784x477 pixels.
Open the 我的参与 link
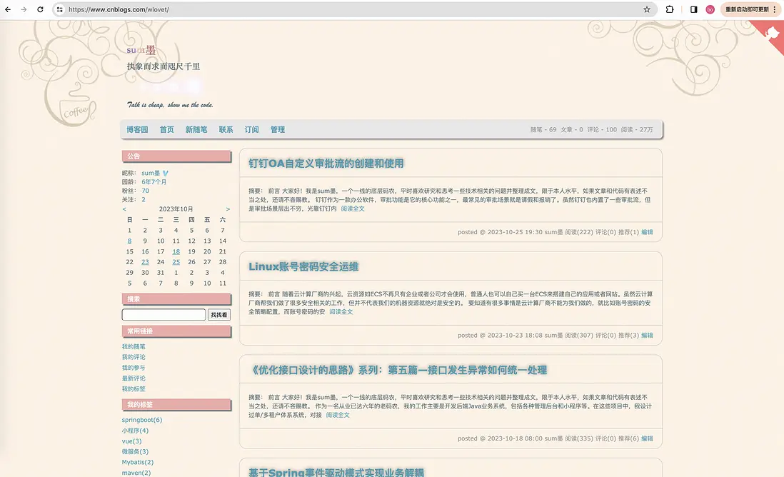134,368
